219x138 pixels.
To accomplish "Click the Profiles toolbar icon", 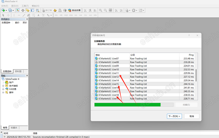I will point(10,10).
